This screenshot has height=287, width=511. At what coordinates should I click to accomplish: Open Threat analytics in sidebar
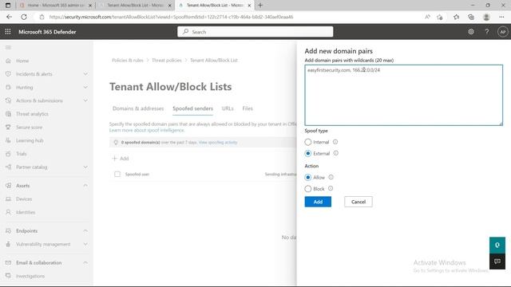(32, 114)
